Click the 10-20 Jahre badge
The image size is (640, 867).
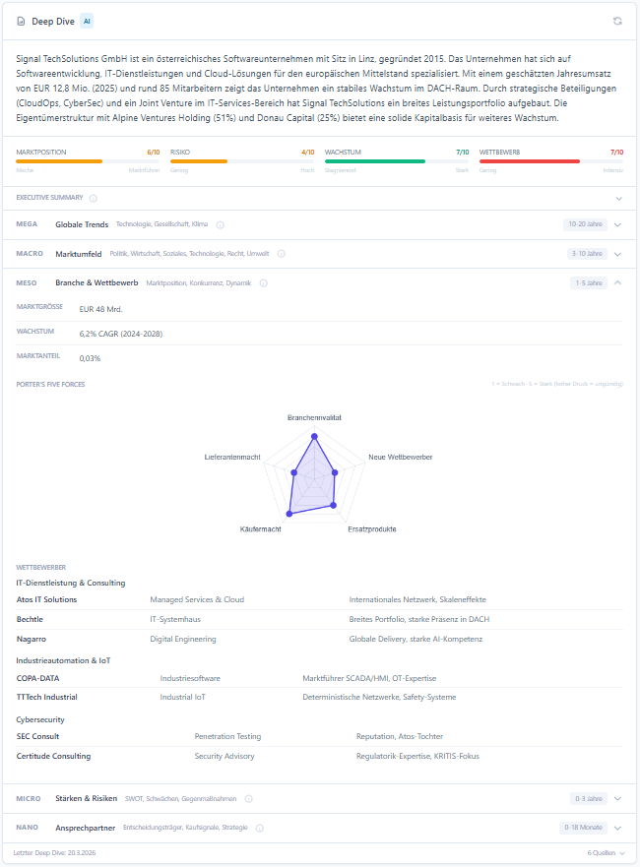coord(585,224)
